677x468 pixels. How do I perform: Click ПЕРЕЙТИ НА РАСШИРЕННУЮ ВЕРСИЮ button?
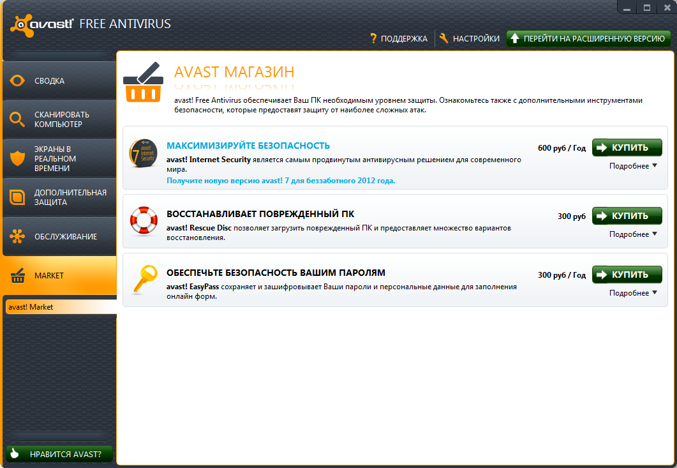click(588, 38)
